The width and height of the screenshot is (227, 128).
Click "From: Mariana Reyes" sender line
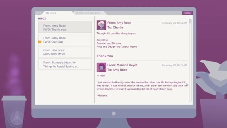click(122, 65)
